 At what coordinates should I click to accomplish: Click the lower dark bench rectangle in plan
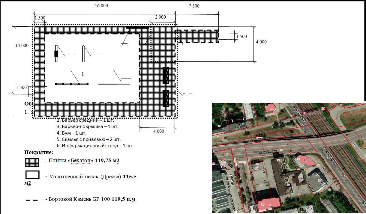166,98
